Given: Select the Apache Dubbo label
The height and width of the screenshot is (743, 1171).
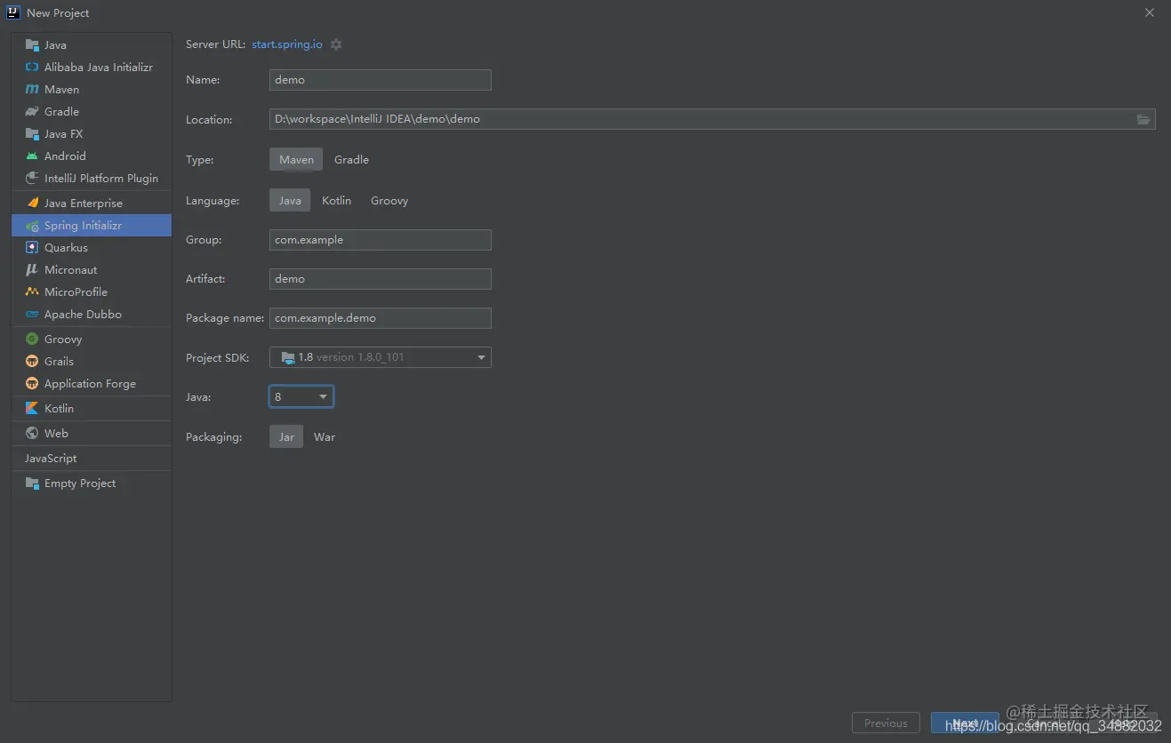Looking at the screenshot, I should pos(83,314).
